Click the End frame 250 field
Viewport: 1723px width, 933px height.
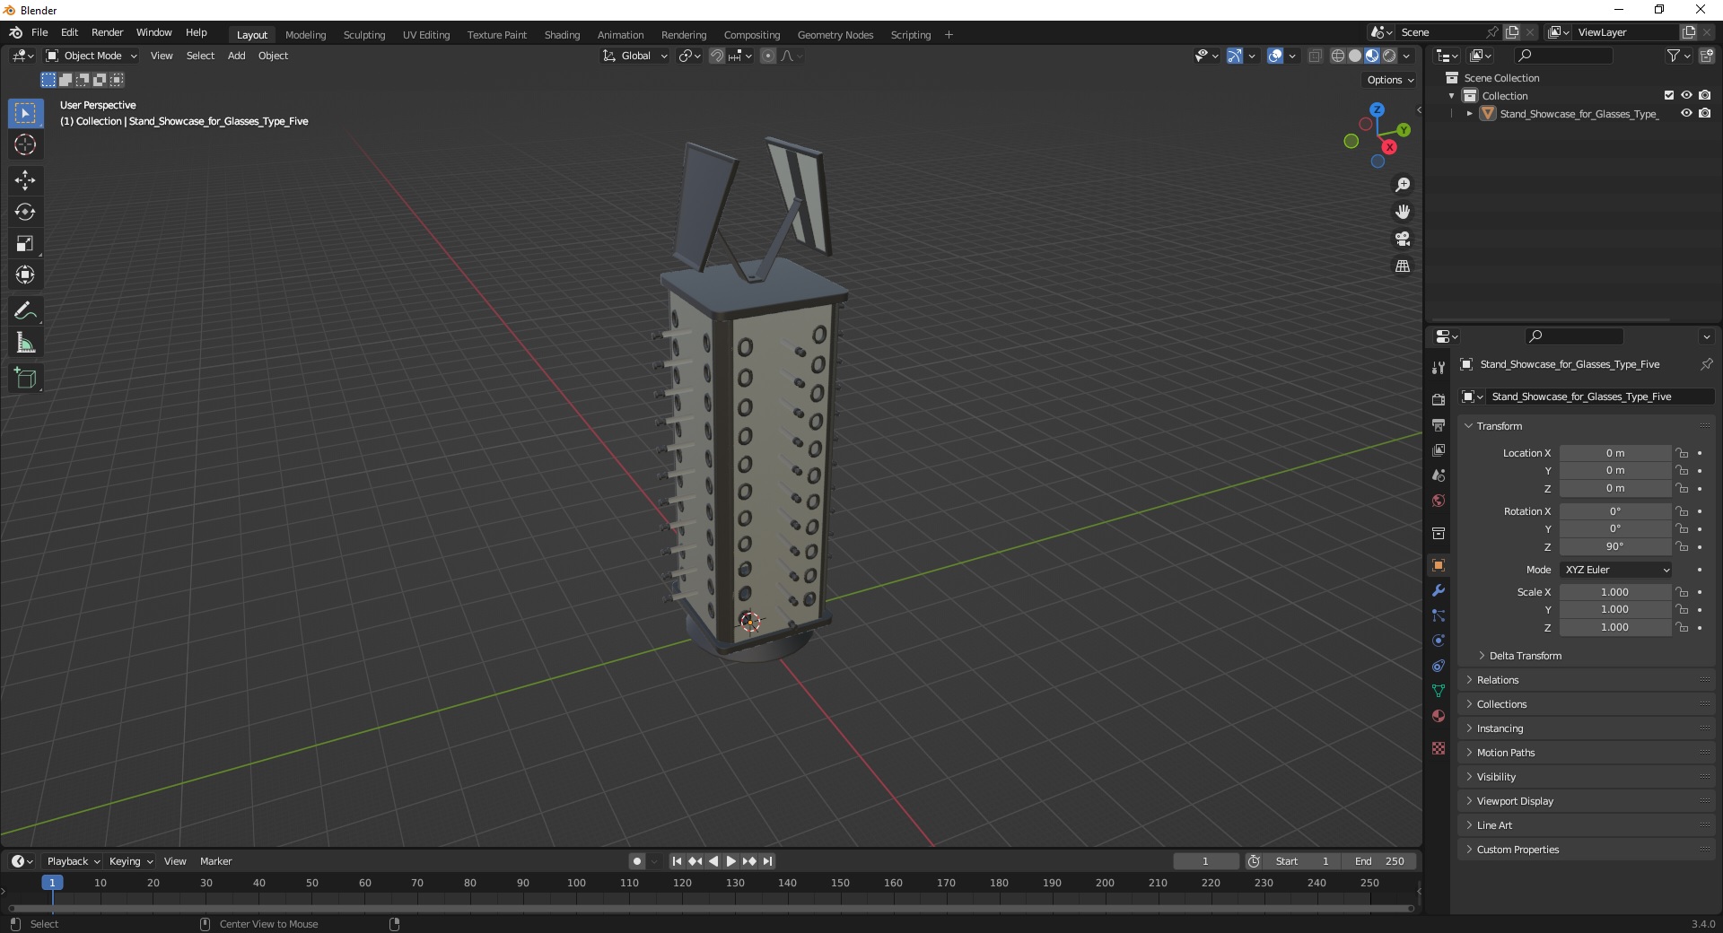click(1380, 861)
